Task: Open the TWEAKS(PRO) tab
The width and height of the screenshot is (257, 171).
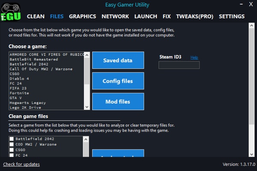Action: [x=195, y=16]
